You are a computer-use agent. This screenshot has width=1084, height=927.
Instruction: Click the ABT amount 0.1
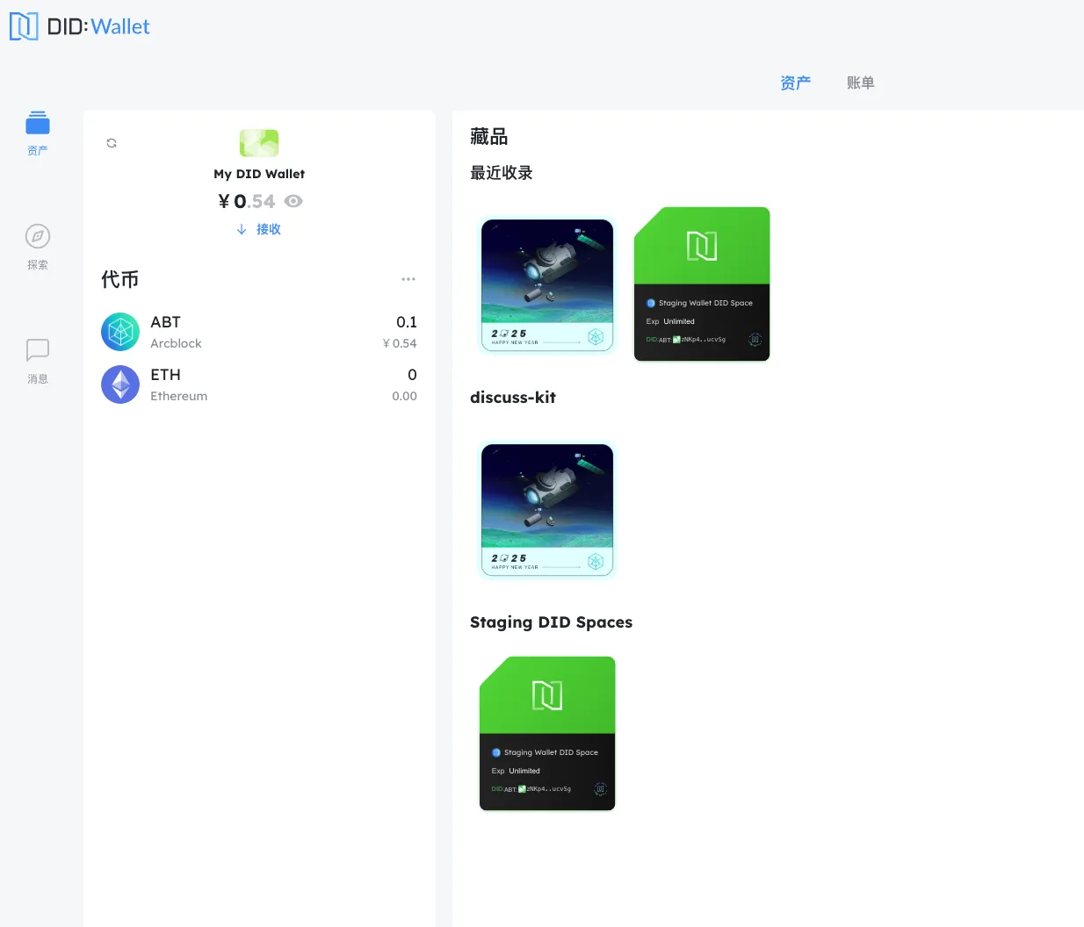(x=407, y=322)
